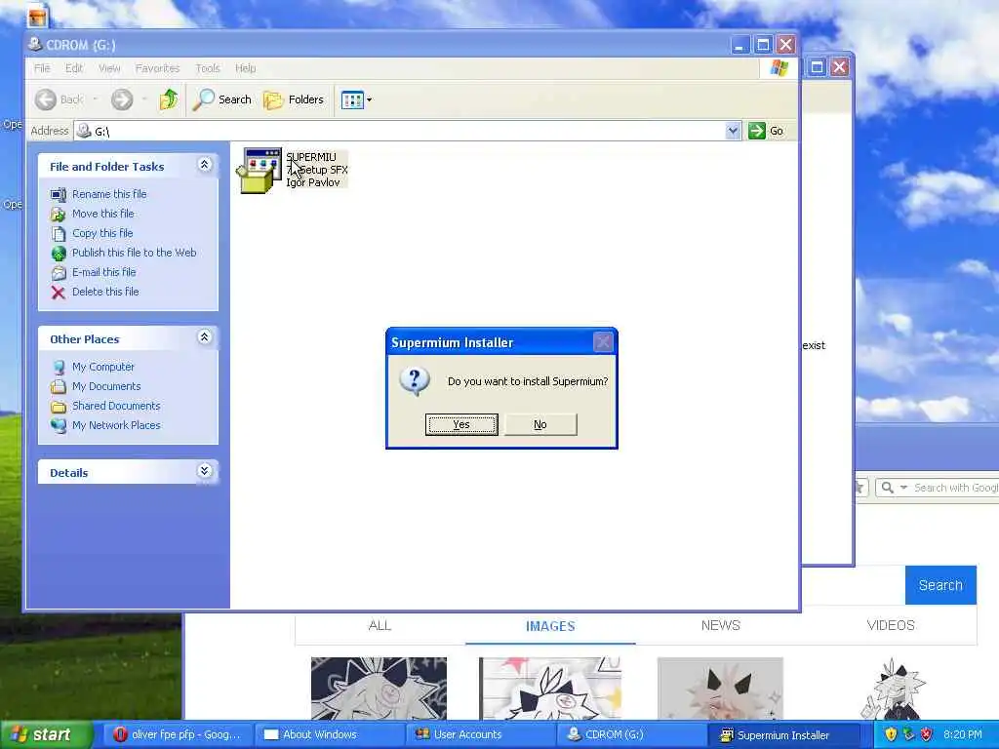Image resolution: width=999 pixels, height=749 pixels.
Task: Click the red shield tray icon
Action: 927,734
